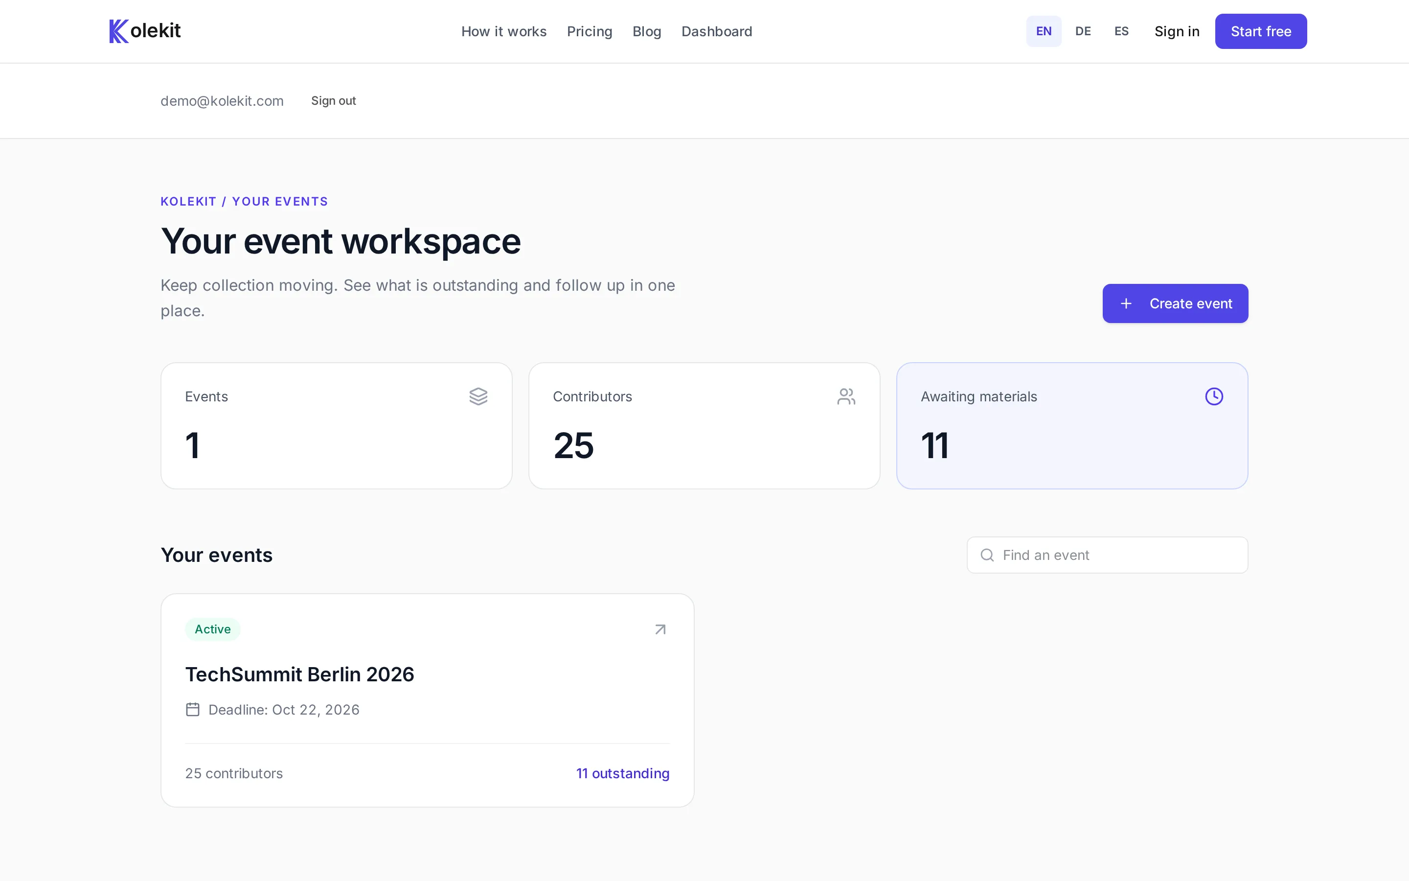Image resolution: width=1409 pixels, height=881 pixels.
Task: Click the Start free button
Action: tap(1261, 31)
